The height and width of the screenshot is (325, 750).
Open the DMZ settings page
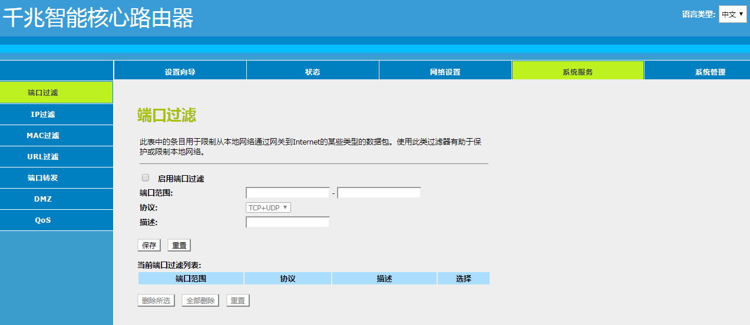tap(43, 199)
